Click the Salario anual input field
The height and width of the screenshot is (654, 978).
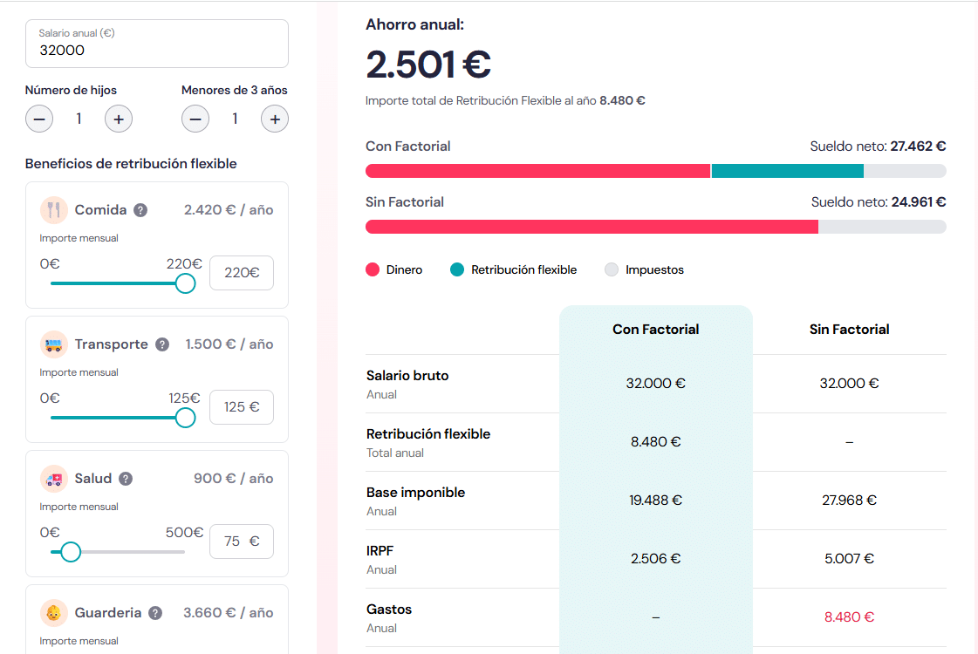click(156, 44)
